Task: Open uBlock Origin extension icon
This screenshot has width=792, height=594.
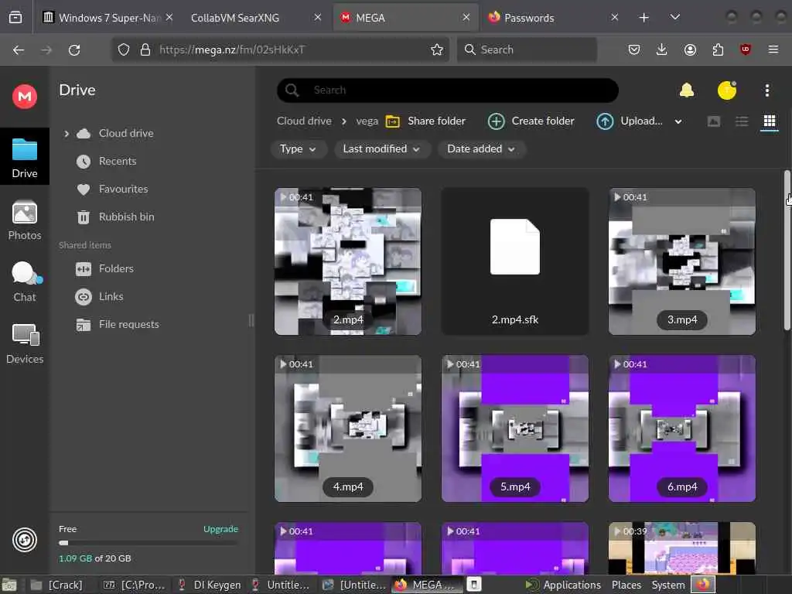Action: [x=746, y=49]
